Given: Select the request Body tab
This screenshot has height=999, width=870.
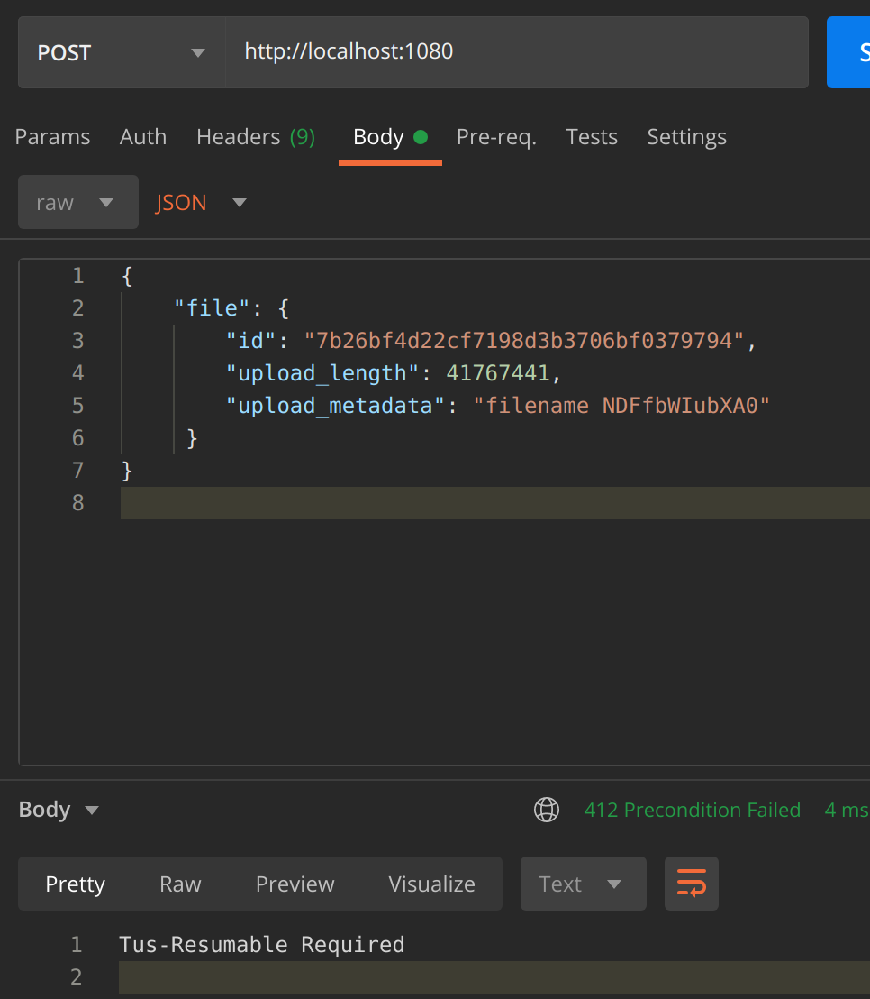Looking at the screenshot, I should coord(390,137).
